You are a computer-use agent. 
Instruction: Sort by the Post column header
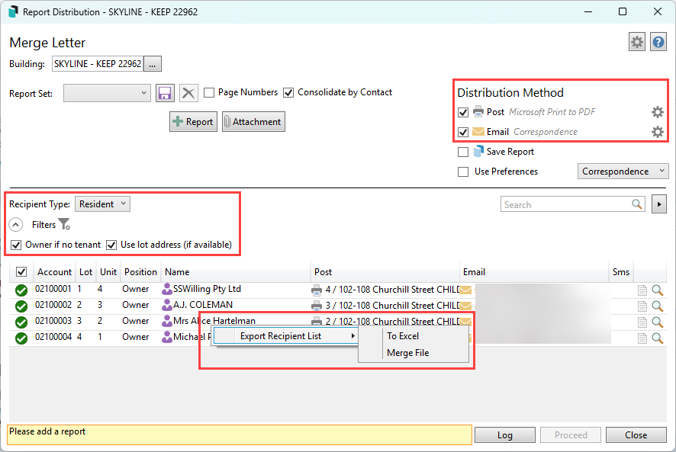tap(385, 272)
